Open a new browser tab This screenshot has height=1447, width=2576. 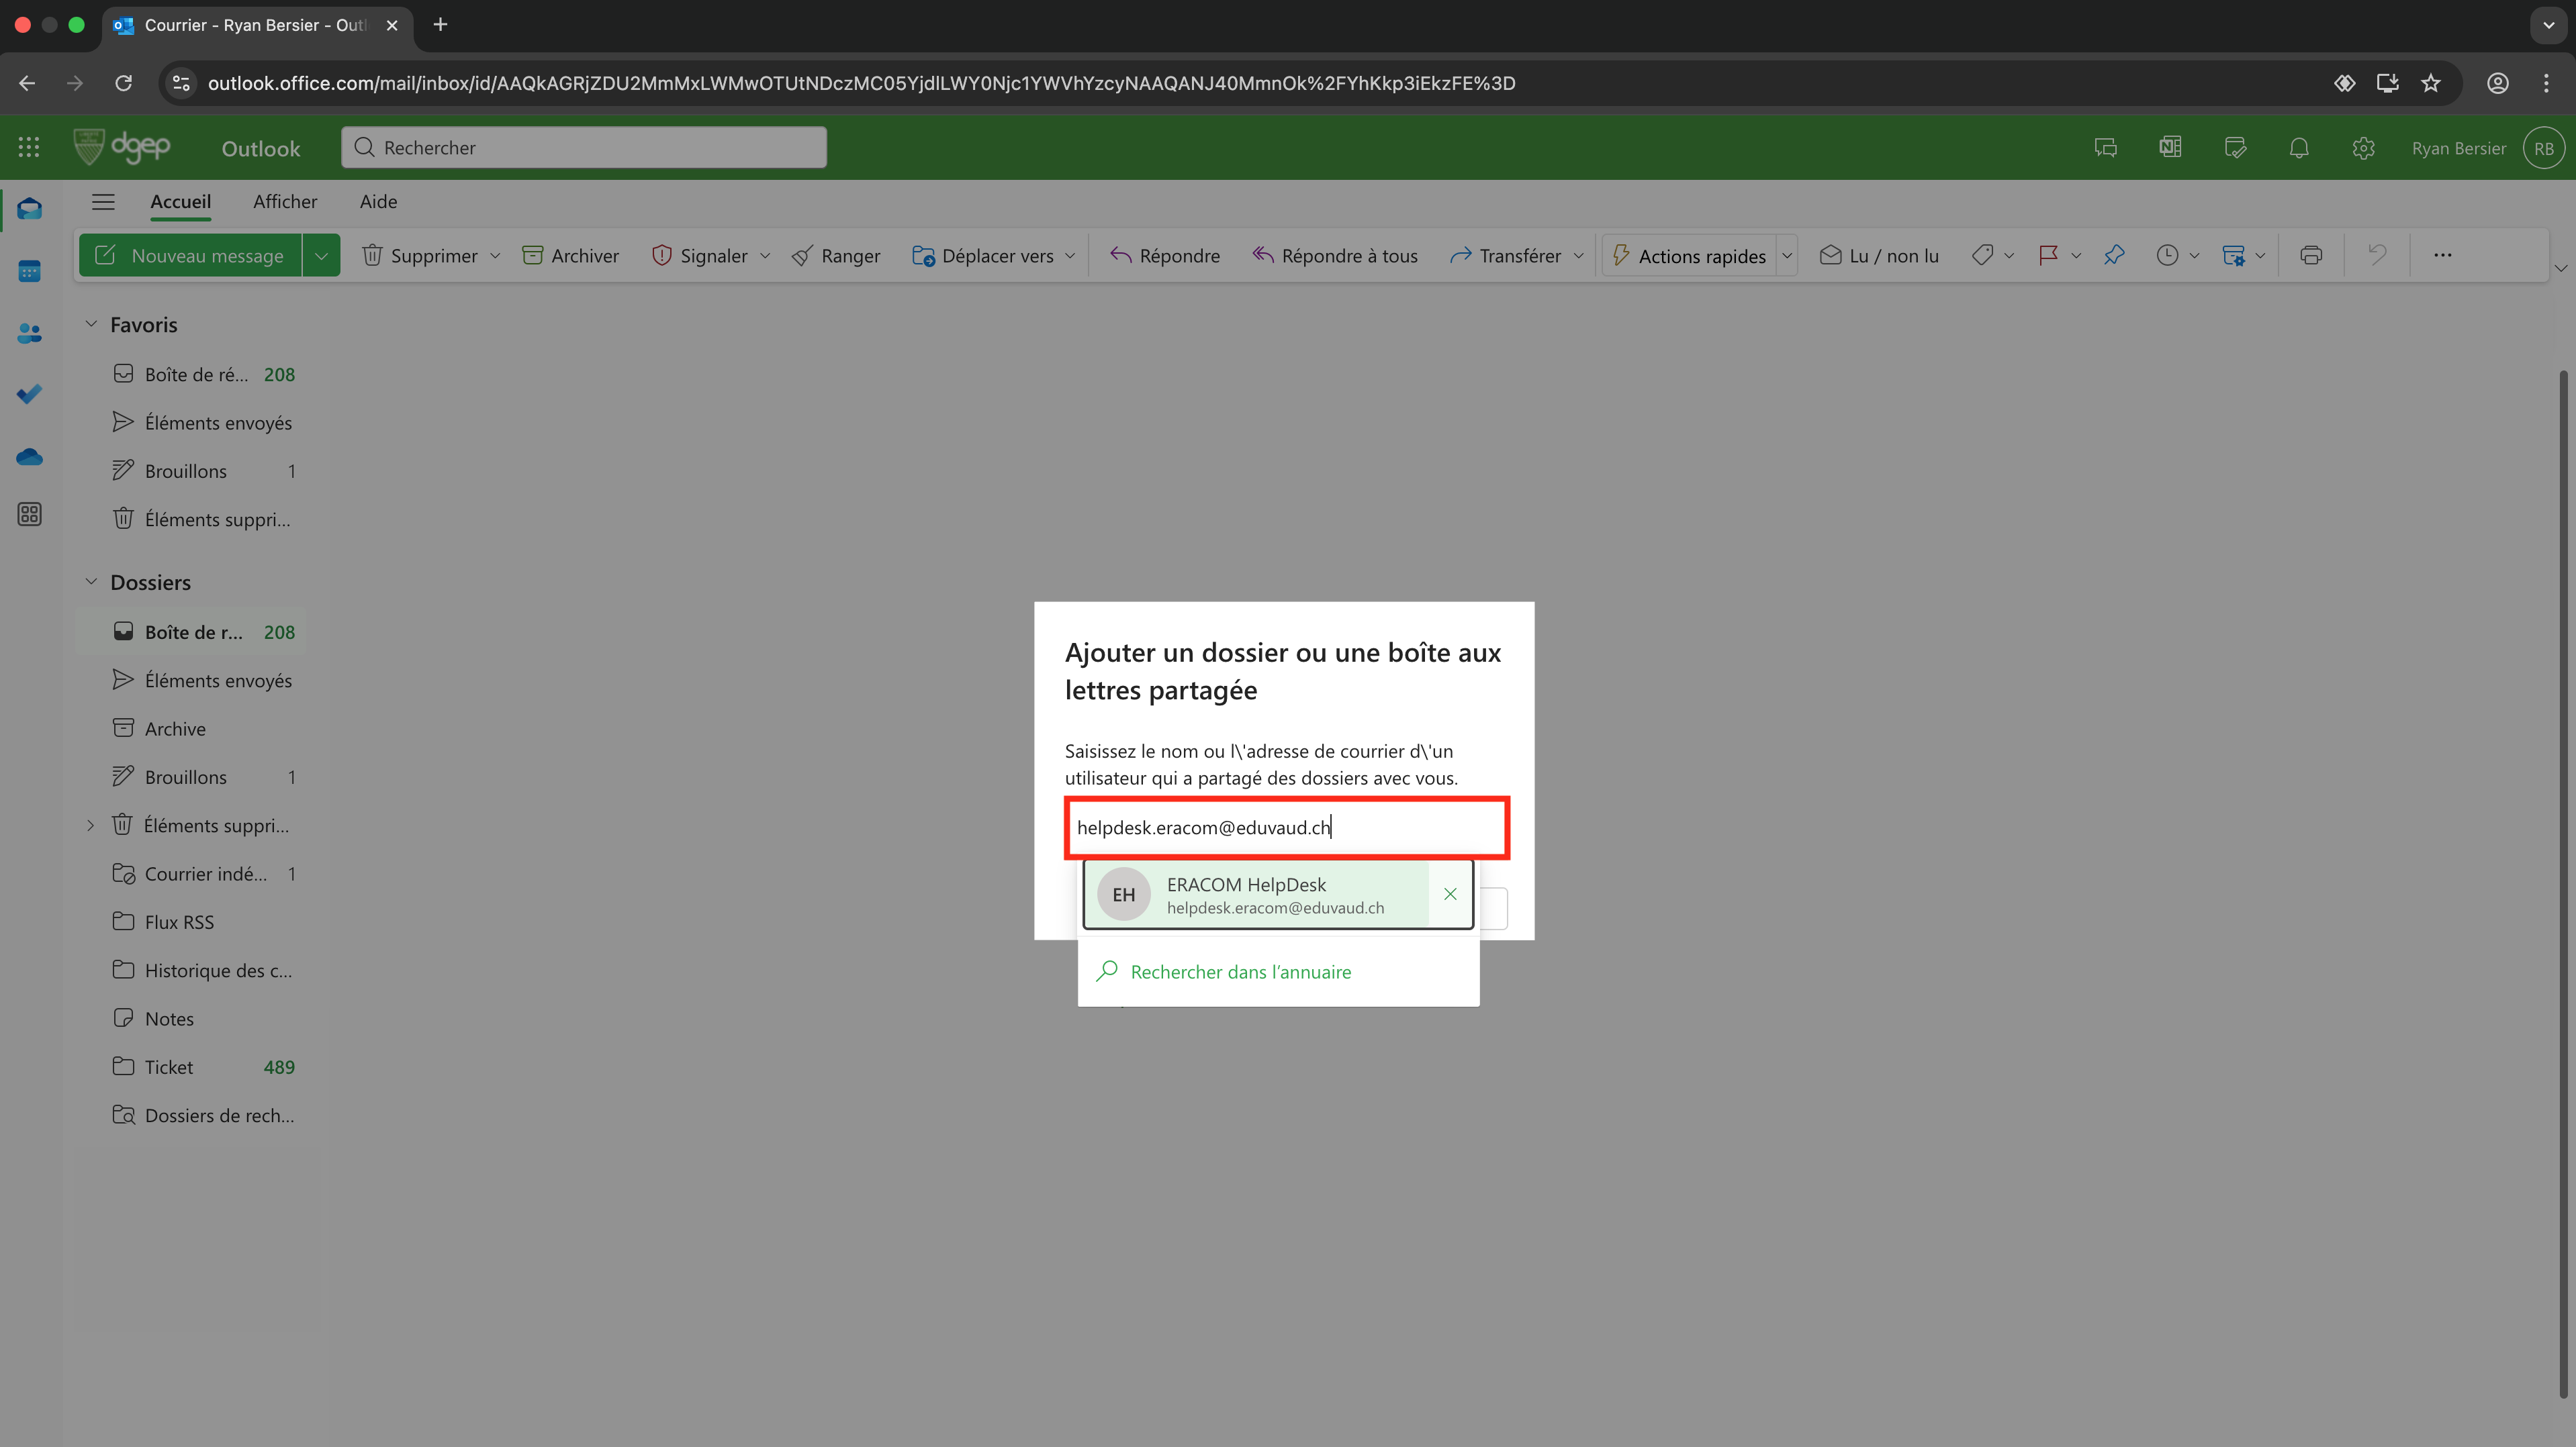coord(440,24)
